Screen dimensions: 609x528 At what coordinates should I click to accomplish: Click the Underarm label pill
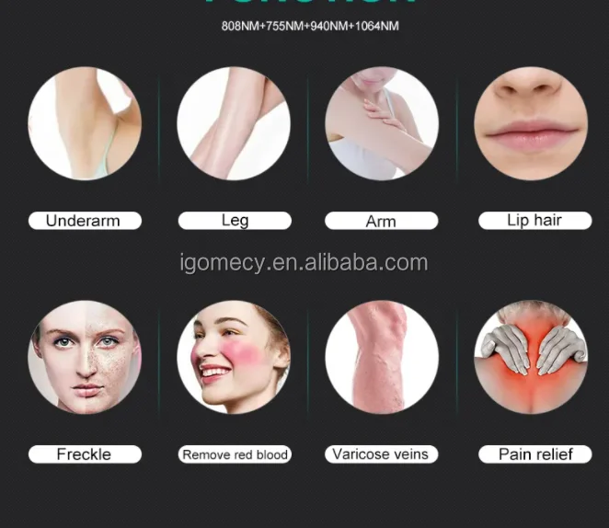coord(85,221)
